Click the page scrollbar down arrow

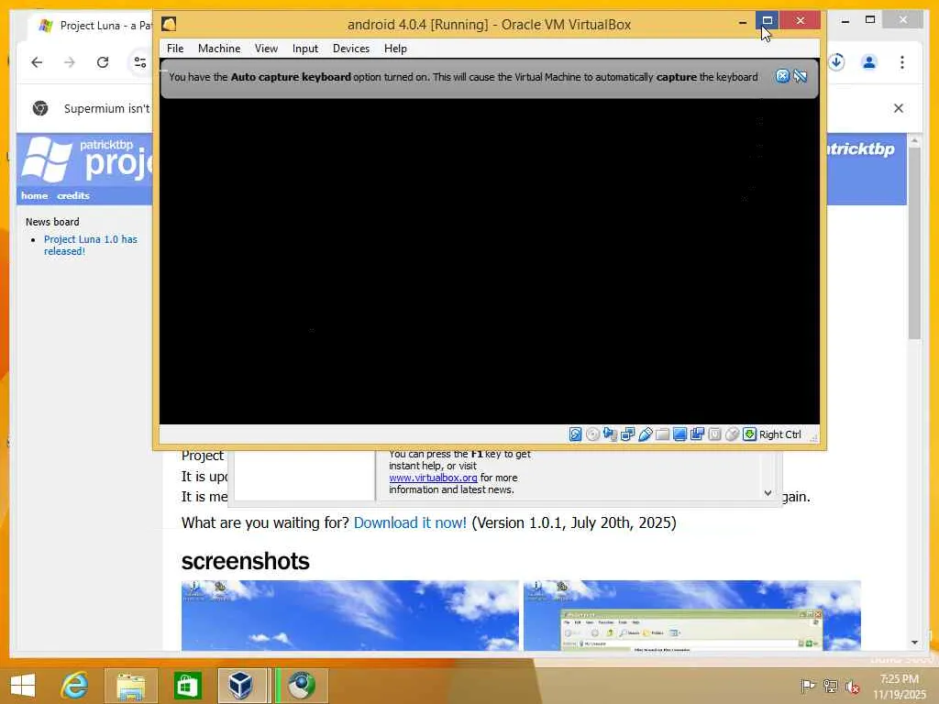914,643
